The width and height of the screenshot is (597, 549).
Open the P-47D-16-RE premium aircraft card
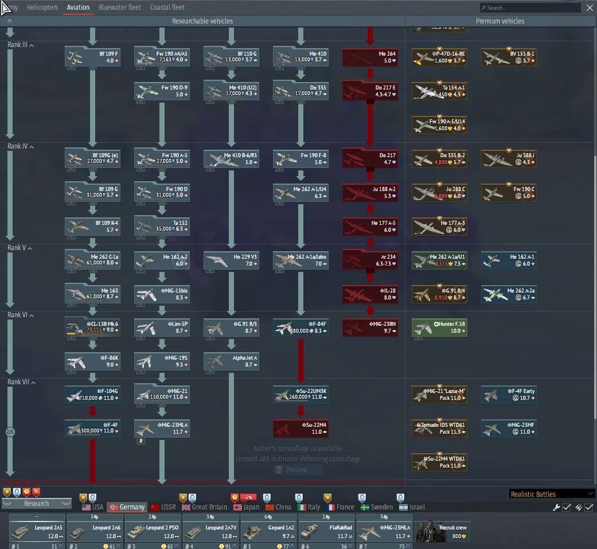click(439, 57)
